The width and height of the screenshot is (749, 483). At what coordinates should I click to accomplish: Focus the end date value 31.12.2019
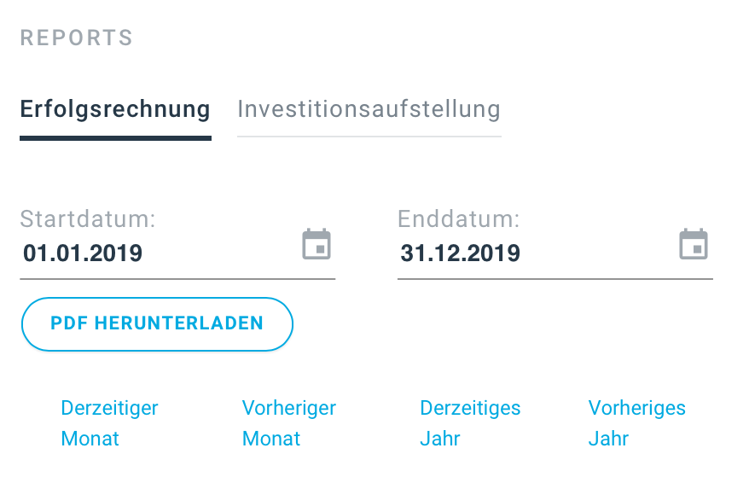point(460,253)
